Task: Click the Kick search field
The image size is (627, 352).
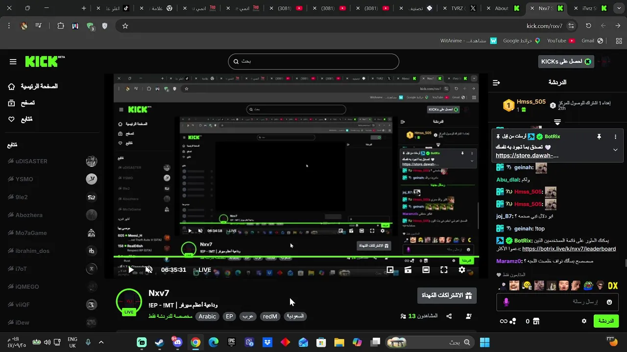Action: point(313,62)
